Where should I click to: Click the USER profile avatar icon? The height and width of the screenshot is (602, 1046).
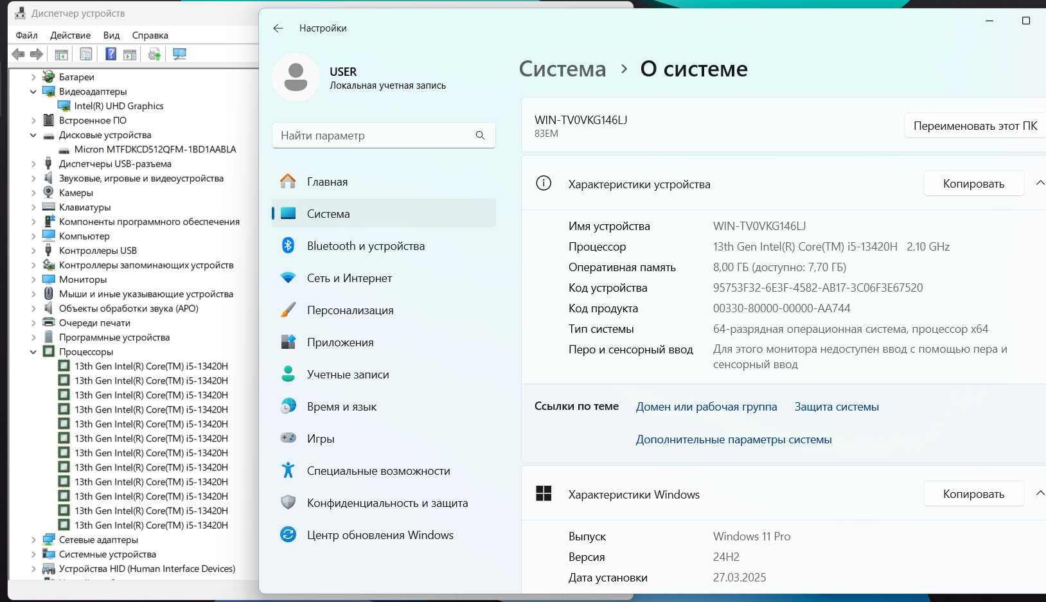(296, 77)
